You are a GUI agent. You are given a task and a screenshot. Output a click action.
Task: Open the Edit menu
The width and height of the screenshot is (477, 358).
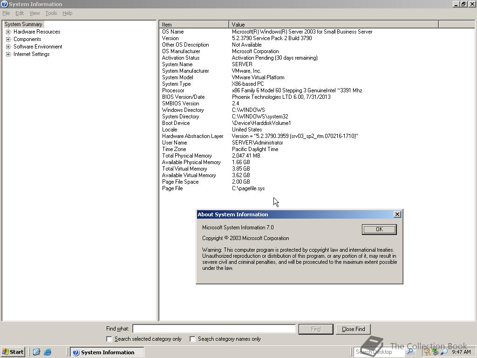[20, 13]
